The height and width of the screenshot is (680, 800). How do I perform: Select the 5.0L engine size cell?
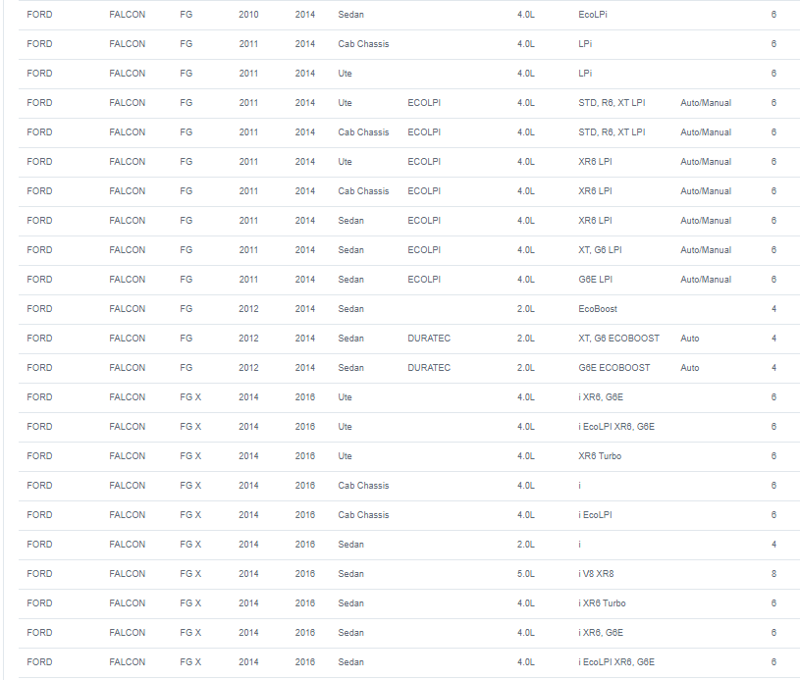point(525,574)
